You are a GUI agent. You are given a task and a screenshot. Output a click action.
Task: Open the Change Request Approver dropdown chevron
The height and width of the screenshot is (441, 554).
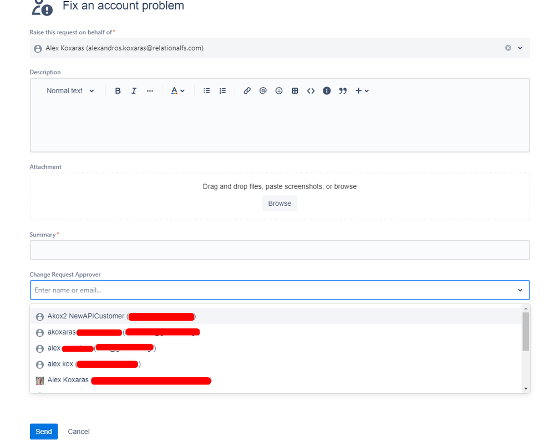520,290
